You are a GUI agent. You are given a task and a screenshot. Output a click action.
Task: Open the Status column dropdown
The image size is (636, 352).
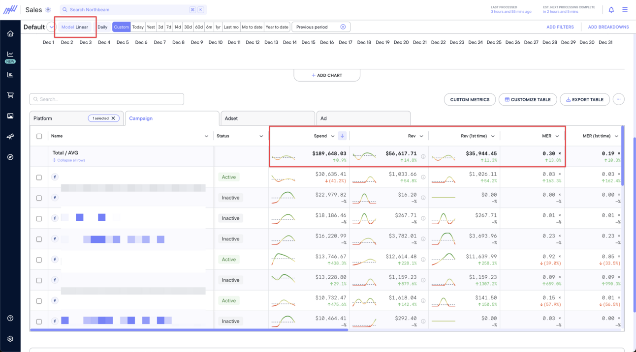[x=261, y=136]
